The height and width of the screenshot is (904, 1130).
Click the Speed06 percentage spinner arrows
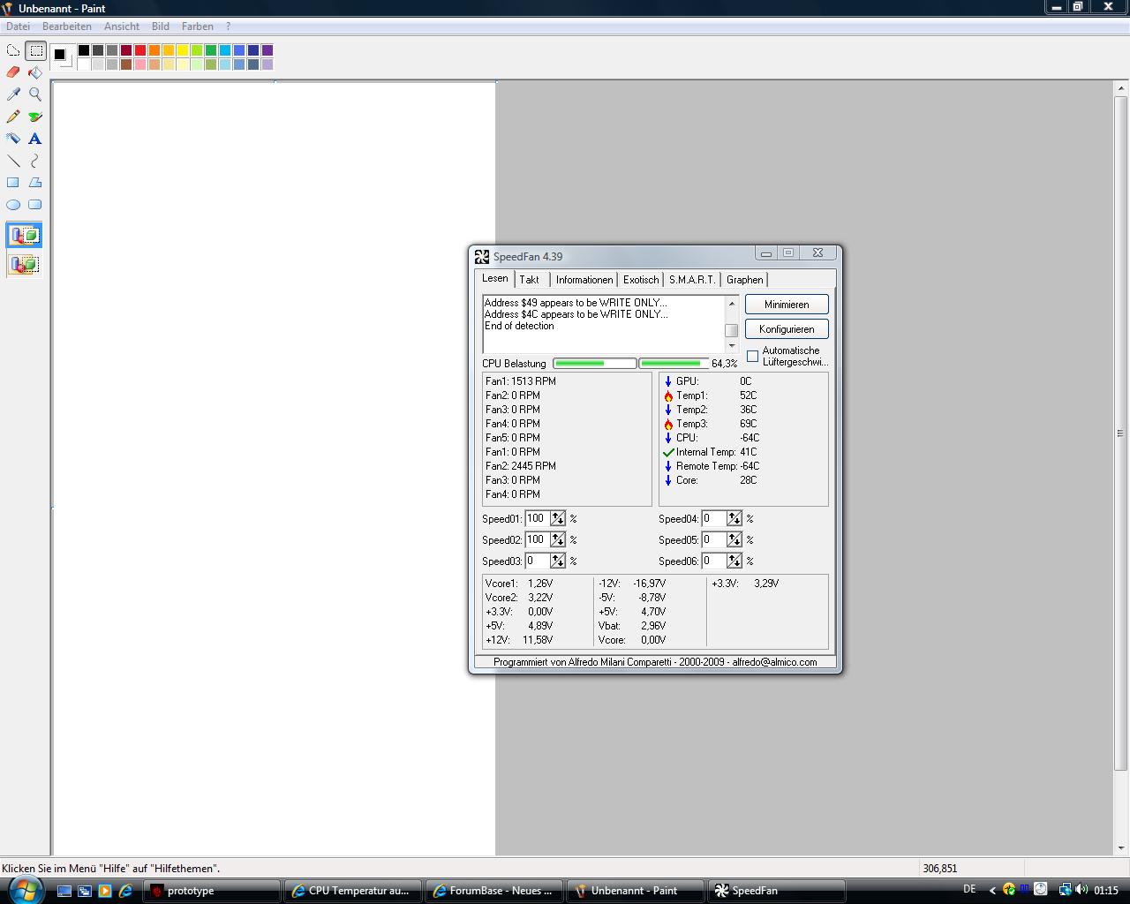coord(734,561)
